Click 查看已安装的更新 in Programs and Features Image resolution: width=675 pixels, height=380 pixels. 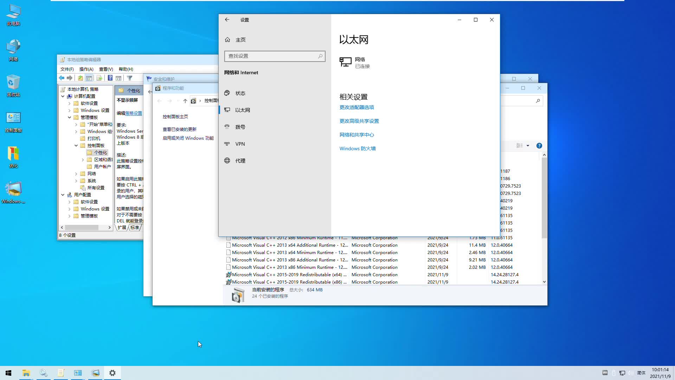[x=179, y=129]
